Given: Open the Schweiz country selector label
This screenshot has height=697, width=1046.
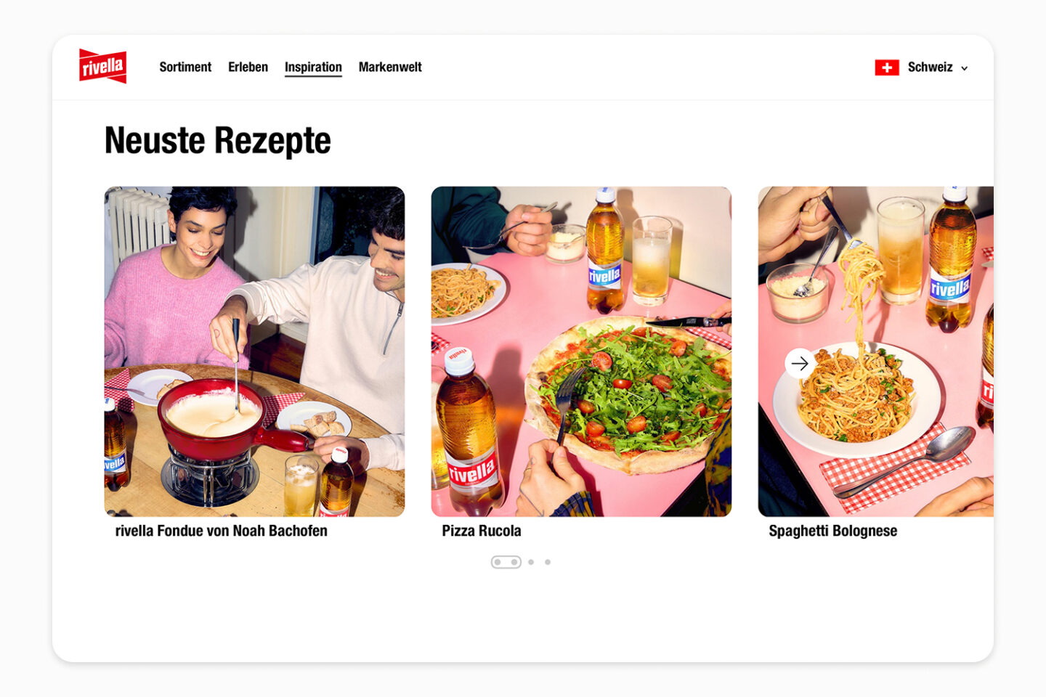Looking at the screenshot, I should [930, 67].
